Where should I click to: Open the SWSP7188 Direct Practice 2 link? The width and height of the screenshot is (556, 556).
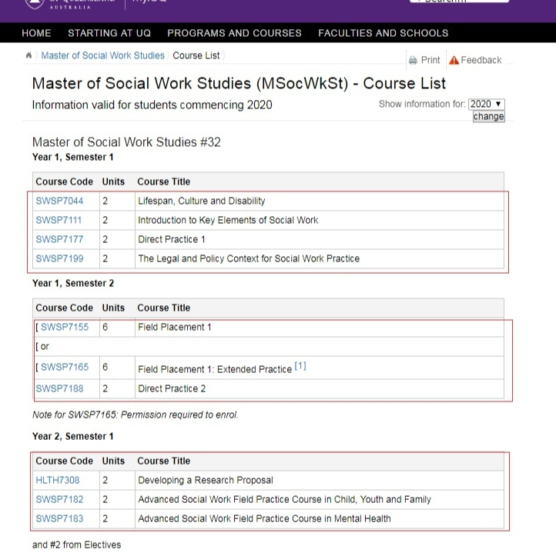tap(59, 388)
